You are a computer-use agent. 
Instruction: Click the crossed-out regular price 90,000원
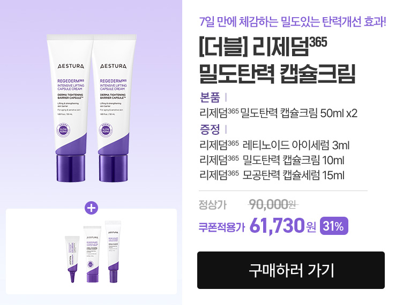tap(273, 205)
